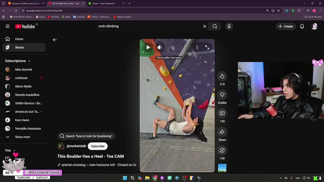Image resolution: width=324 pixels, height=182 pixels.
Task: Open the mohioow channel
Action: point(24,78)
